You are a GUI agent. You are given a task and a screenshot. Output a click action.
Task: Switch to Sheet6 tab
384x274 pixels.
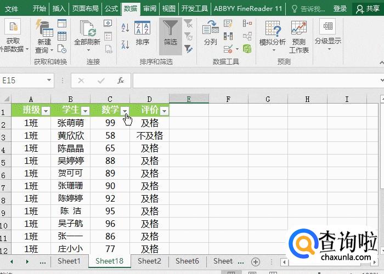pyautogui.click(x=187, y=261)
